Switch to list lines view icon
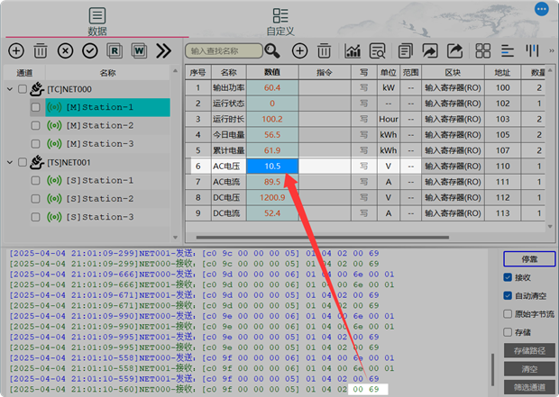 tap(508, 51)
